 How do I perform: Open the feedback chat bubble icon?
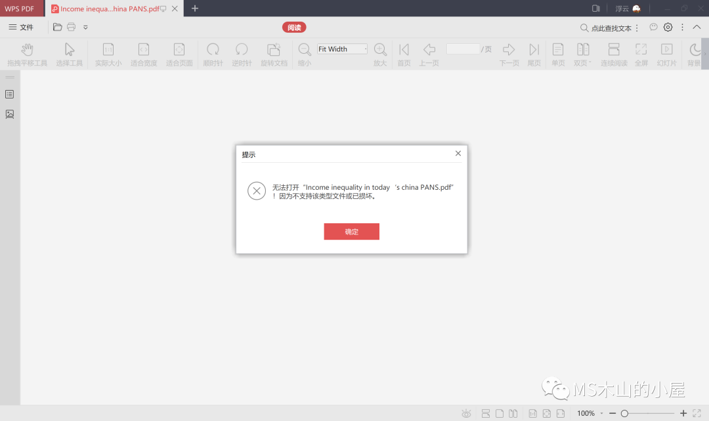[653, 27]
